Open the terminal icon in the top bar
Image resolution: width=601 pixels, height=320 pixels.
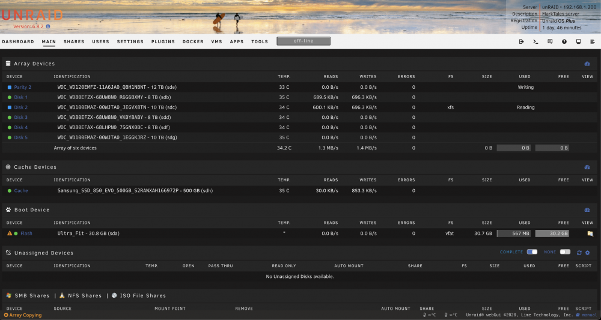535,41
